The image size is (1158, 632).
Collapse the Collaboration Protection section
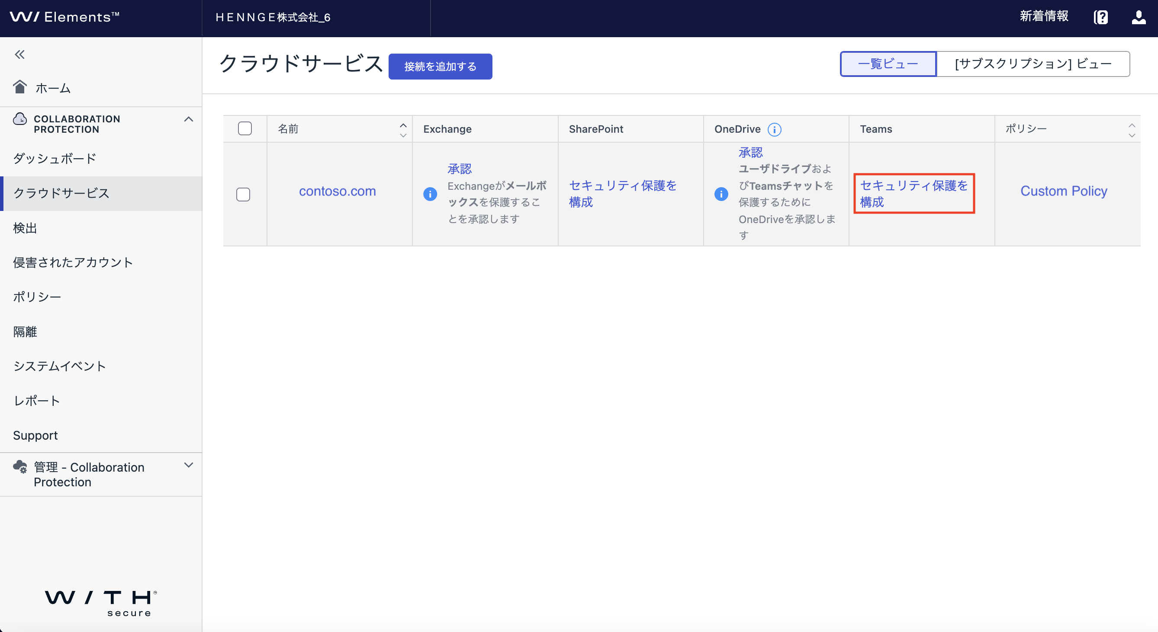(x=189, y=119)
